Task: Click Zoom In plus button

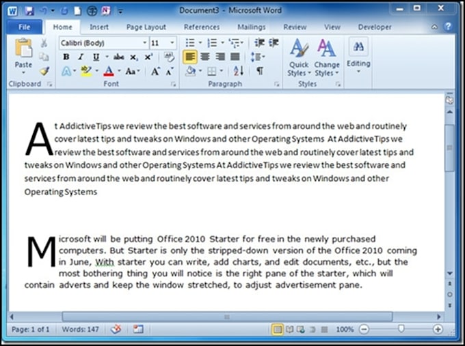Action: click(438, 329)
